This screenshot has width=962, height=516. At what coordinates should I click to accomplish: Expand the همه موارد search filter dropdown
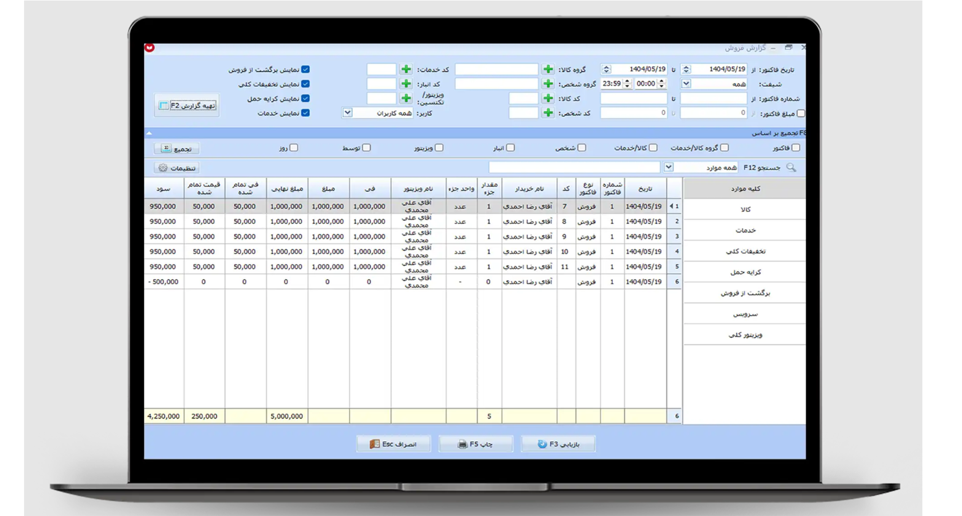[x=668, y=167]
